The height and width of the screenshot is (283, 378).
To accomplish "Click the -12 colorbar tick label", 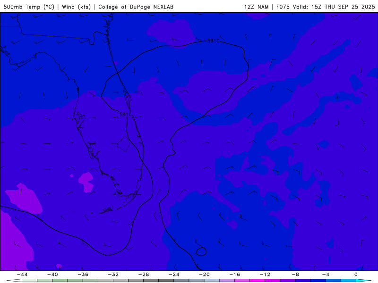I will [265, 275].
